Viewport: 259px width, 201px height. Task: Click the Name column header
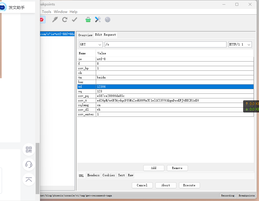click(x=87, y=53)
